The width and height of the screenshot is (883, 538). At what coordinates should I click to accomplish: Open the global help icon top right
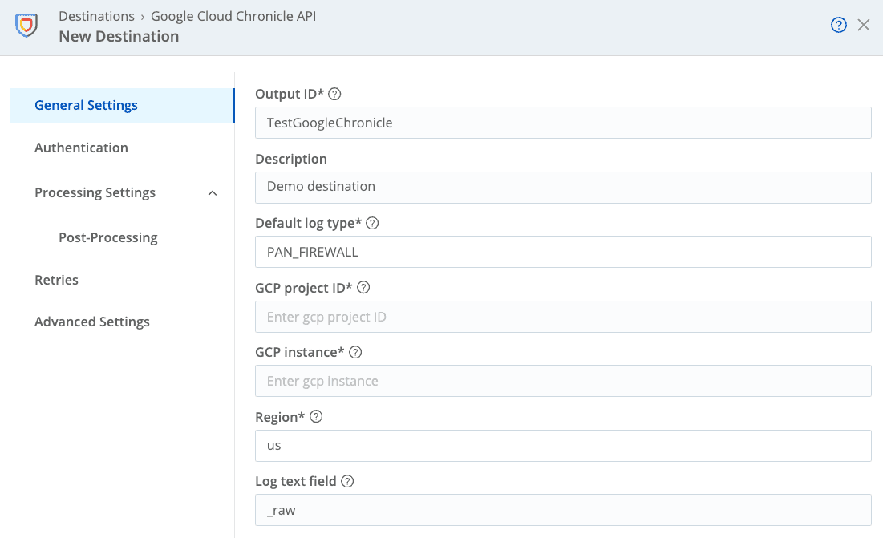coord(838,25)
